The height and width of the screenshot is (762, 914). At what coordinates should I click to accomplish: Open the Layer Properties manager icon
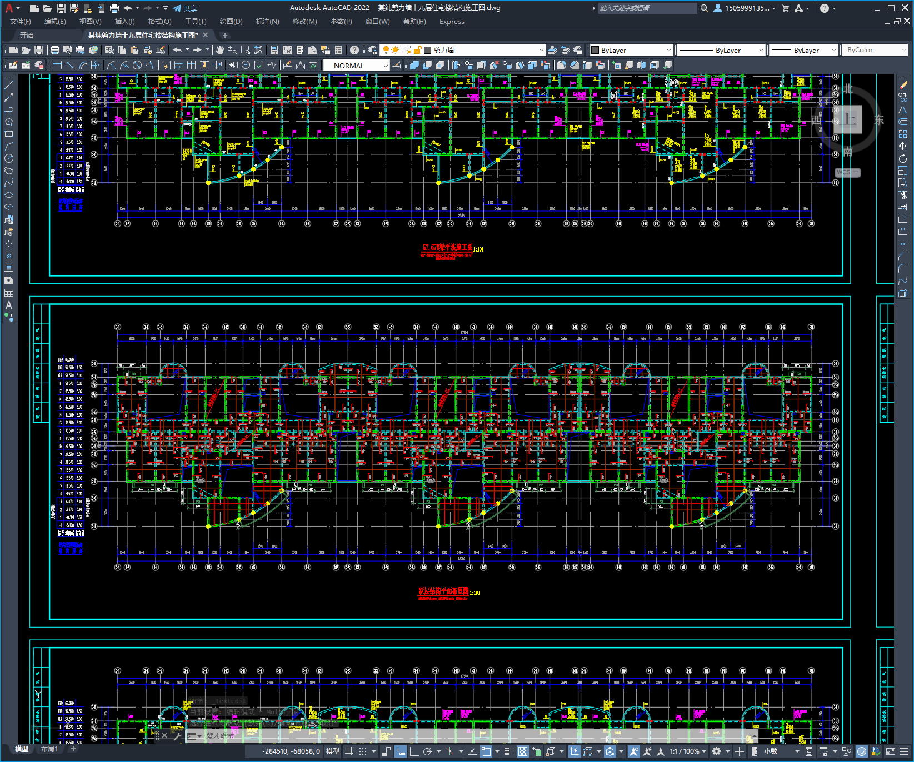pyautogui.click(x=373, y=50)
